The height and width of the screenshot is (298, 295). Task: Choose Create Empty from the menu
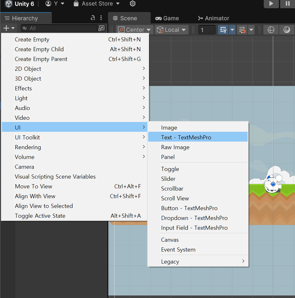tap(75, 39)
